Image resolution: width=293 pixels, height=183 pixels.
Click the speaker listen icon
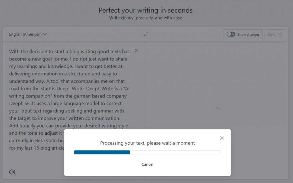click(x=12, y=172)
